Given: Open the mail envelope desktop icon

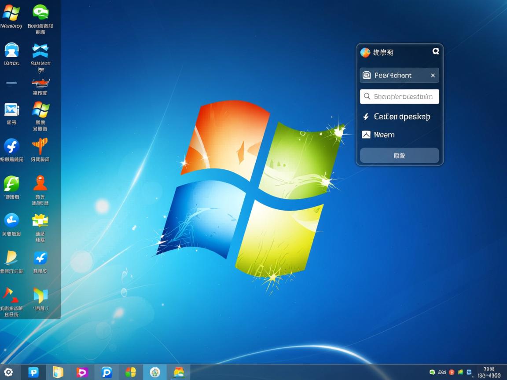Looking at the screenshot, I should 11,110.
